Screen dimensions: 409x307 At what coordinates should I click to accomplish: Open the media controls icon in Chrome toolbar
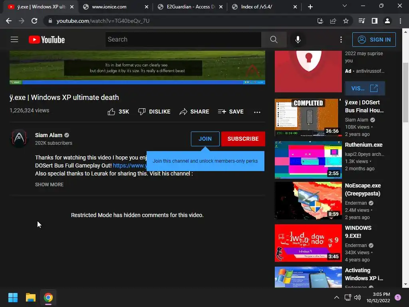click(x=361, y=21)
